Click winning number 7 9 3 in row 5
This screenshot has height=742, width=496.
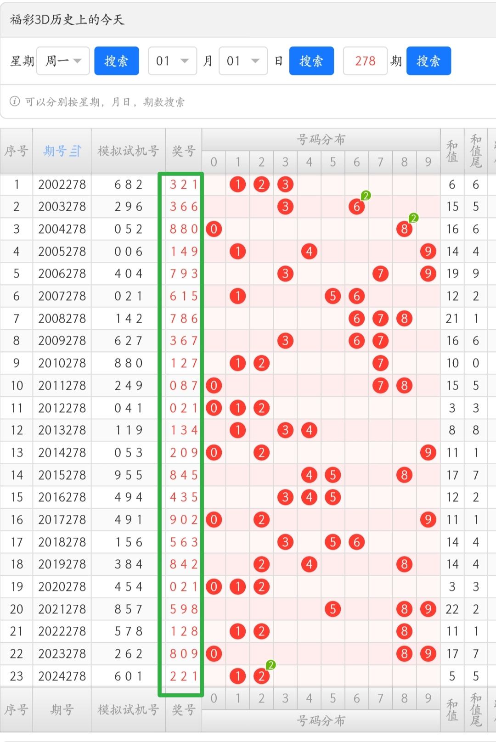184,274
